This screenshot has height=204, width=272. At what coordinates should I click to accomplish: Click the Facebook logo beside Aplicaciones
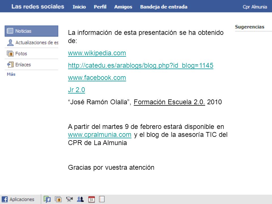coord(5,199)
